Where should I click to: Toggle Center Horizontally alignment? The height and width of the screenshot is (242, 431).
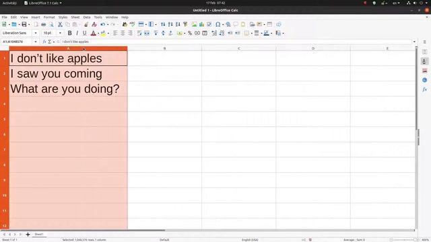(x=123, y=33)
